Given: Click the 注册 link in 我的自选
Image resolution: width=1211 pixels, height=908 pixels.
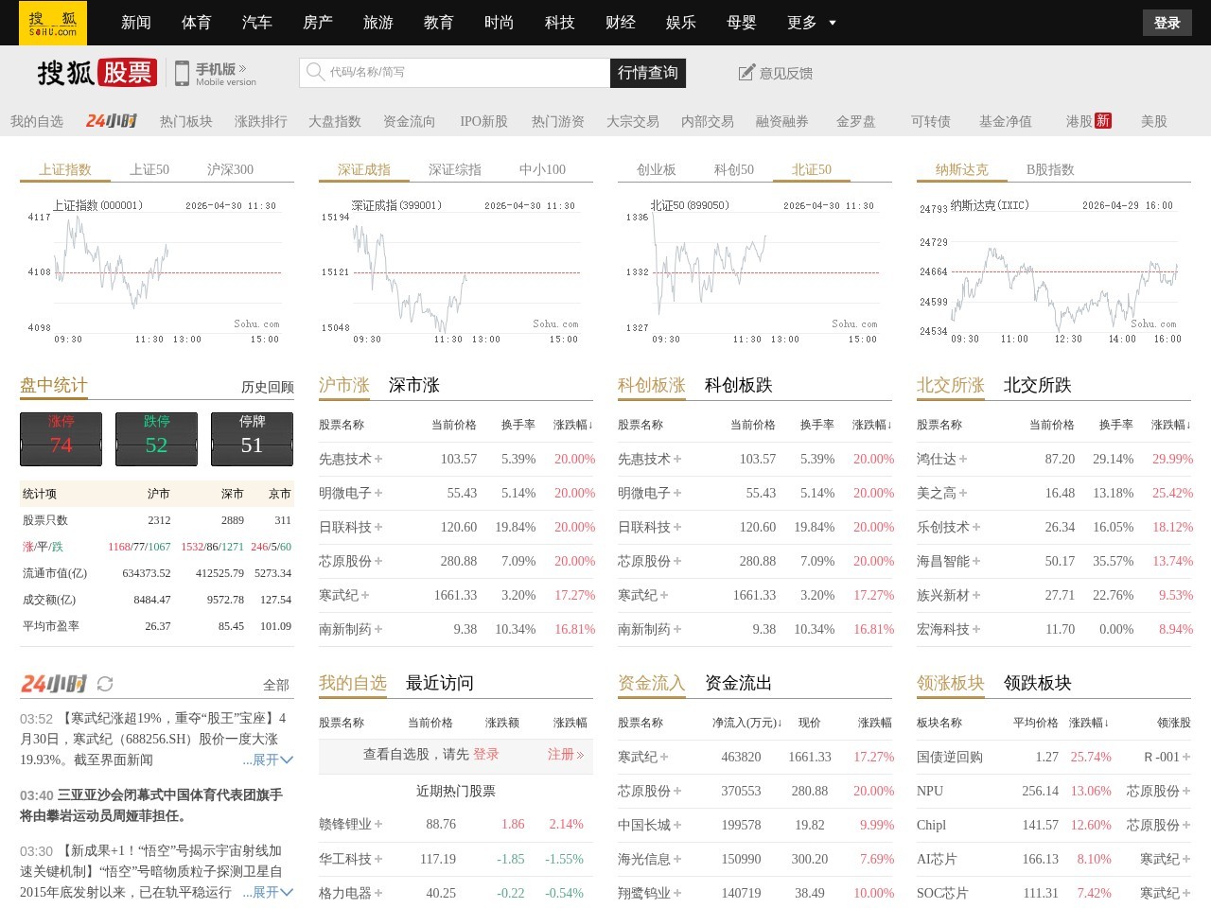Looking at the screenshot, I should coord(566,754).
